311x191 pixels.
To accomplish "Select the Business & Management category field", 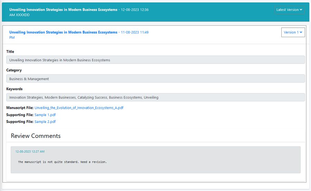I will coord(155,79).
